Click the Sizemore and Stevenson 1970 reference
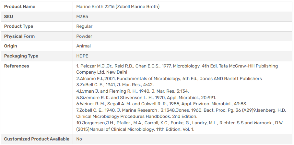294x145 pixels. 146,98
